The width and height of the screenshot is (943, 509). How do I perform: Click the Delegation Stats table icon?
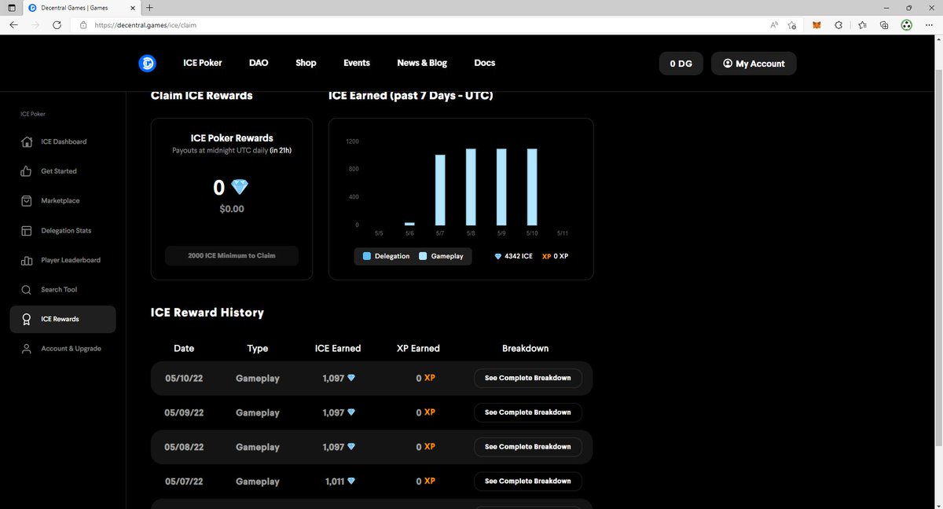coord(26,230)
